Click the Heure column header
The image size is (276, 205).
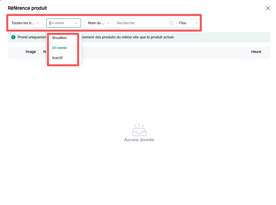point(256,52)
